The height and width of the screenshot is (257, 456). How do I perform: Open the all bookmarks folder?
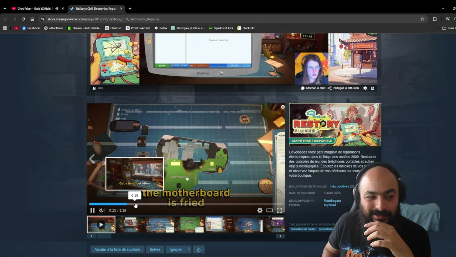coord(449,28)
